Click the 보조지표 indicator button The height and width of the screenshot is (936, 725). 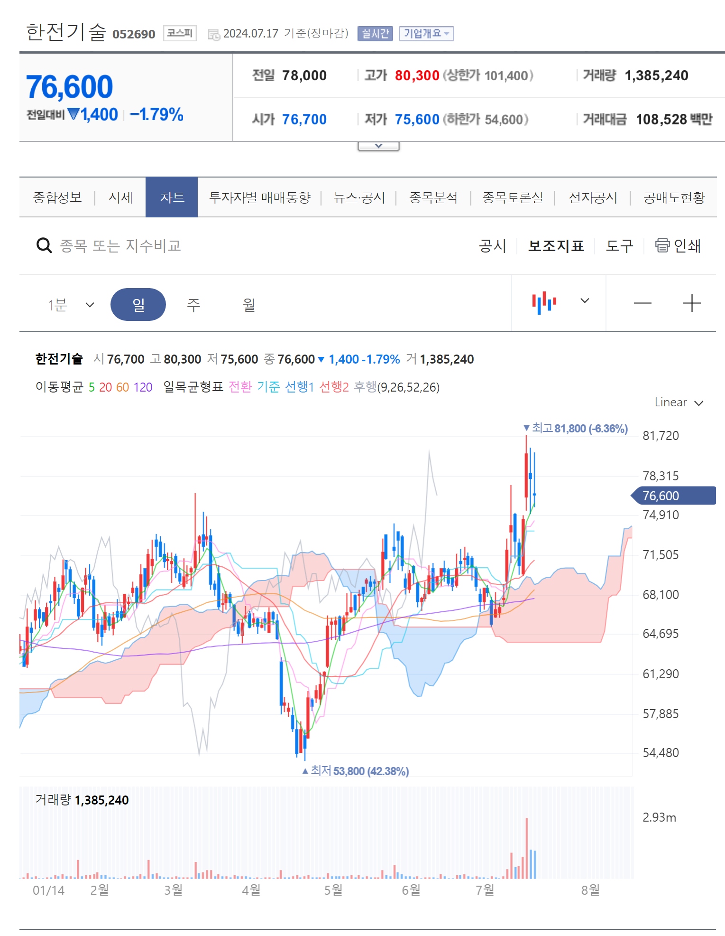[556, 245]
